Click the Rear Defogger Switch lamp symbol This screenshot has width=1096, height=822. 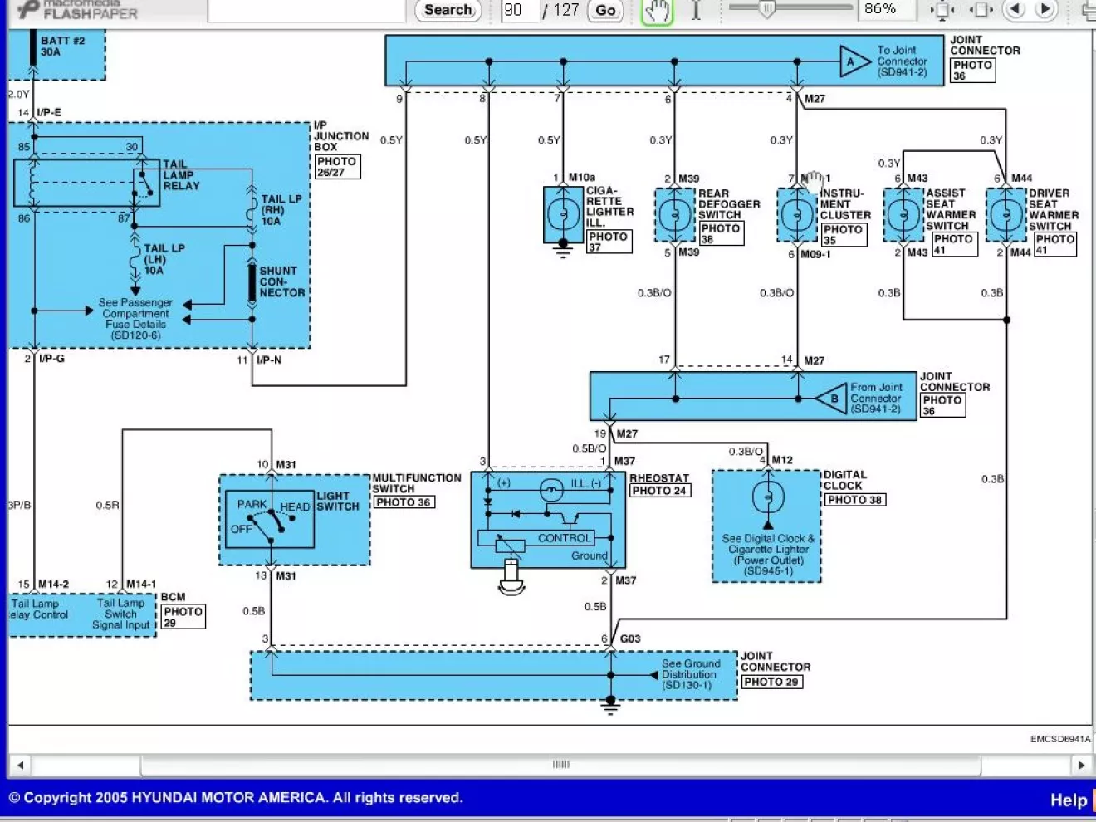[674, 214]
